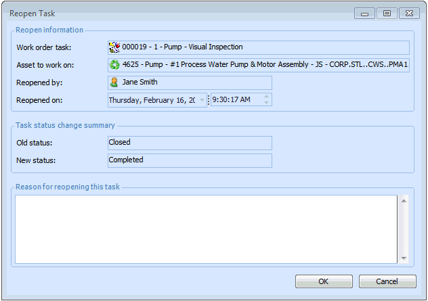Screen dimensions: 428x301
Task: Maximize the Reopen Task window
Action: [x=387, y=13]
